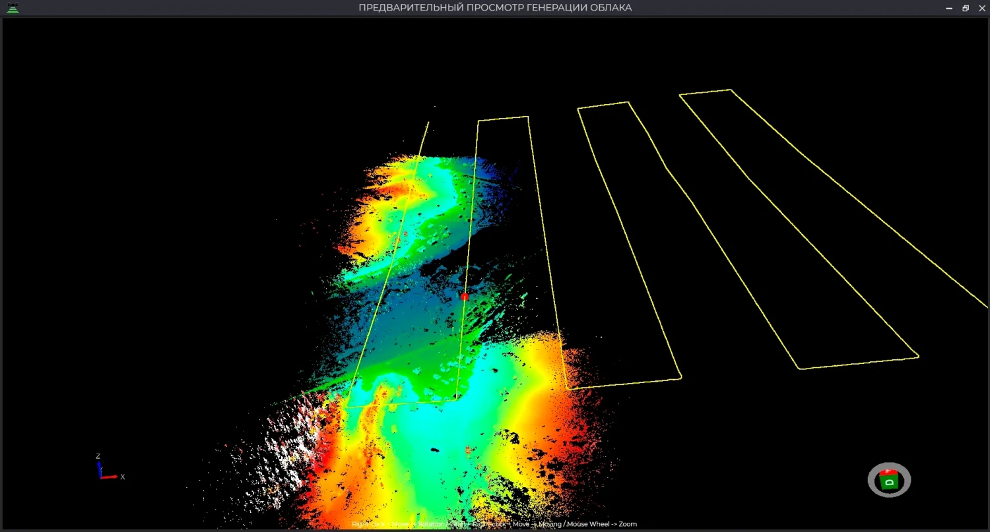
Task: Click the application icon in the title bar
Action: coord(13,8)
